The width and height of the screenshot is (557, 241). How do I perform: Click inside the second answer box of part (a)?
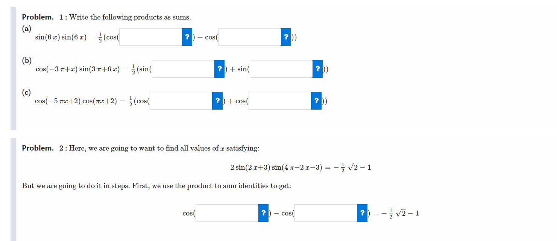click(x=250, y=37)
